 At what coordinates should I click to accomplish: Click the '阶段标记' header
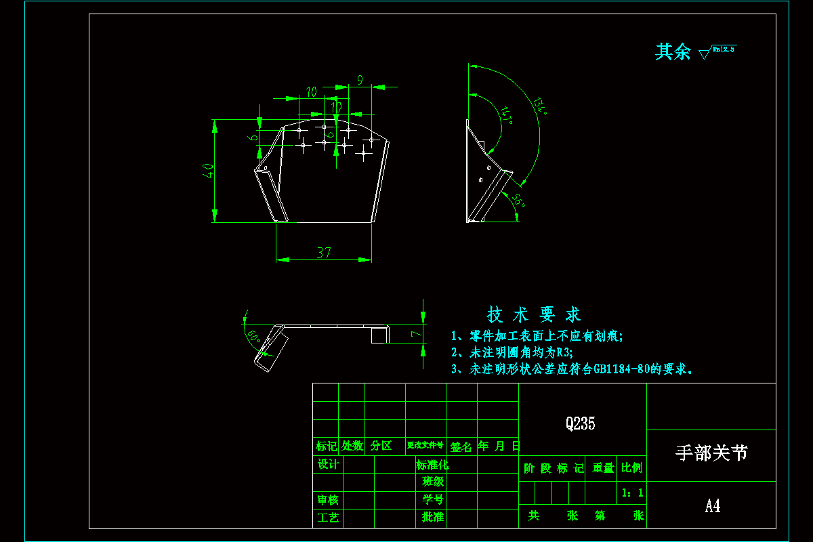[553, 468]
